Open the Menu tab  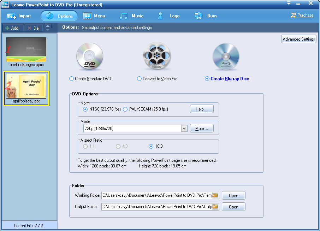[94, 16]
